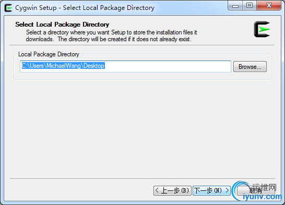This screenshot has height=205, width=285.
Task: Click the "Local Package Directory" group label
Action: click(49, 54)
